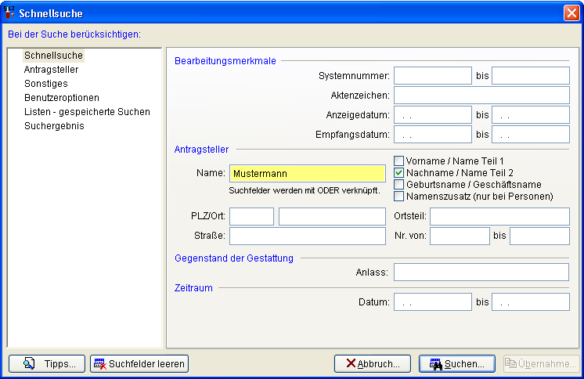Click the application icon in title bar

(x=9, y=13)
